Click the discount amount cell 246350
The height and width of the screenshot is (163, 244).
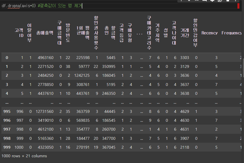[x=109, y=93]
